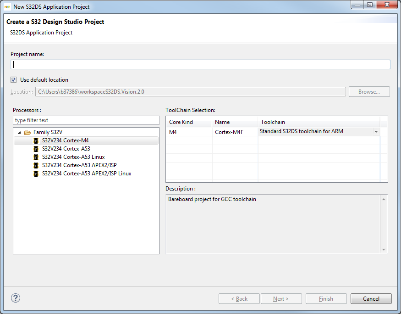This screenshot has width=401, height=314.
Task: Click the Project name text field
Action: (200, 65)
